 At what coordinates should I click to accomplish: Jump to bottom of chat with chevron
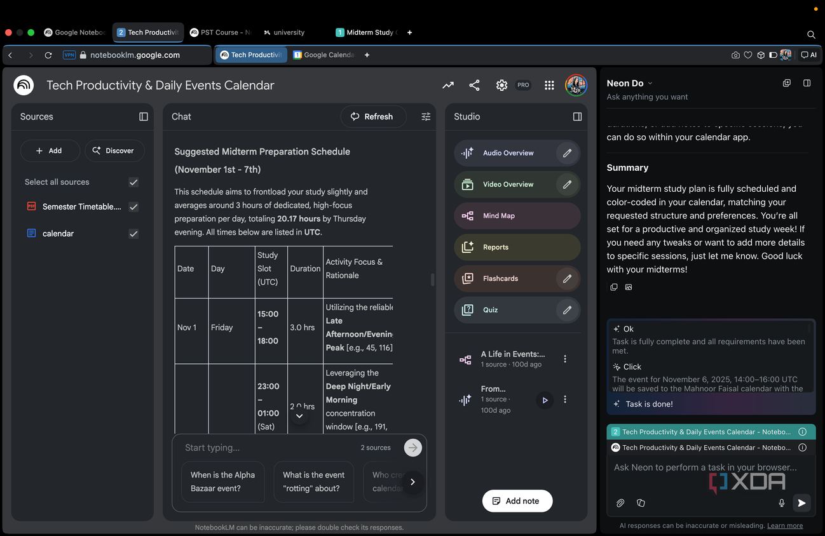(x=299, y=416)
